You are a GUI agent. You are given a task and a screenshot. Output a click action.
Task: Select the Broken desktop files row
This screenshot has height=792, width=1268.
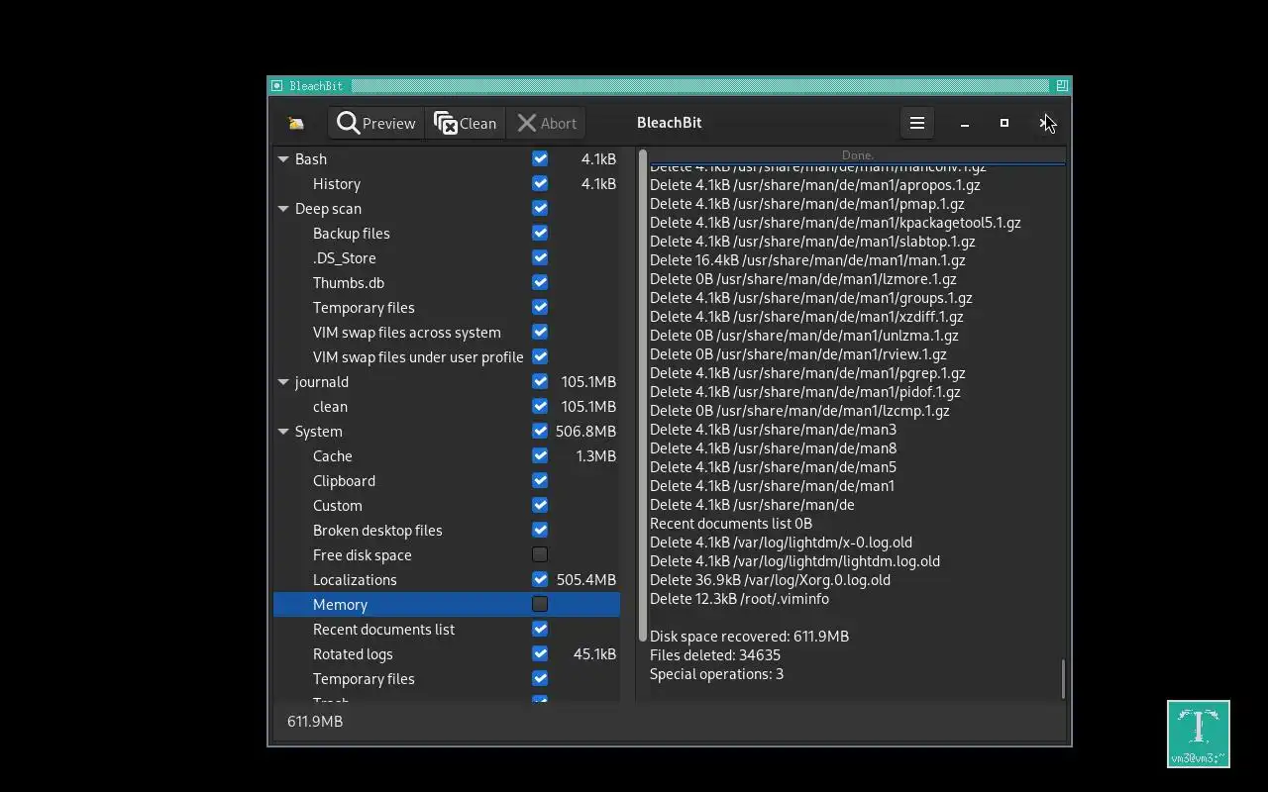pyautogui.click(x=447, y=530)
